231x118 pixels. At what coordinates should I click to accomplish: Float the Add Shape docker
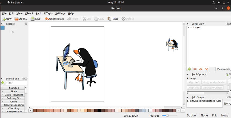[228, 97]
